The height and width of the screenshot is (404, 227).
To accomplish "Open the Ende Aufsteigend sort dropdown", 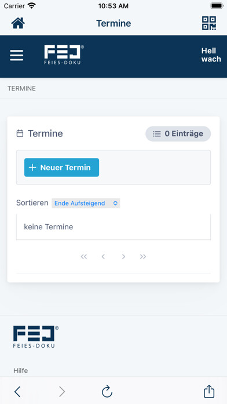I will coord(86,203).
